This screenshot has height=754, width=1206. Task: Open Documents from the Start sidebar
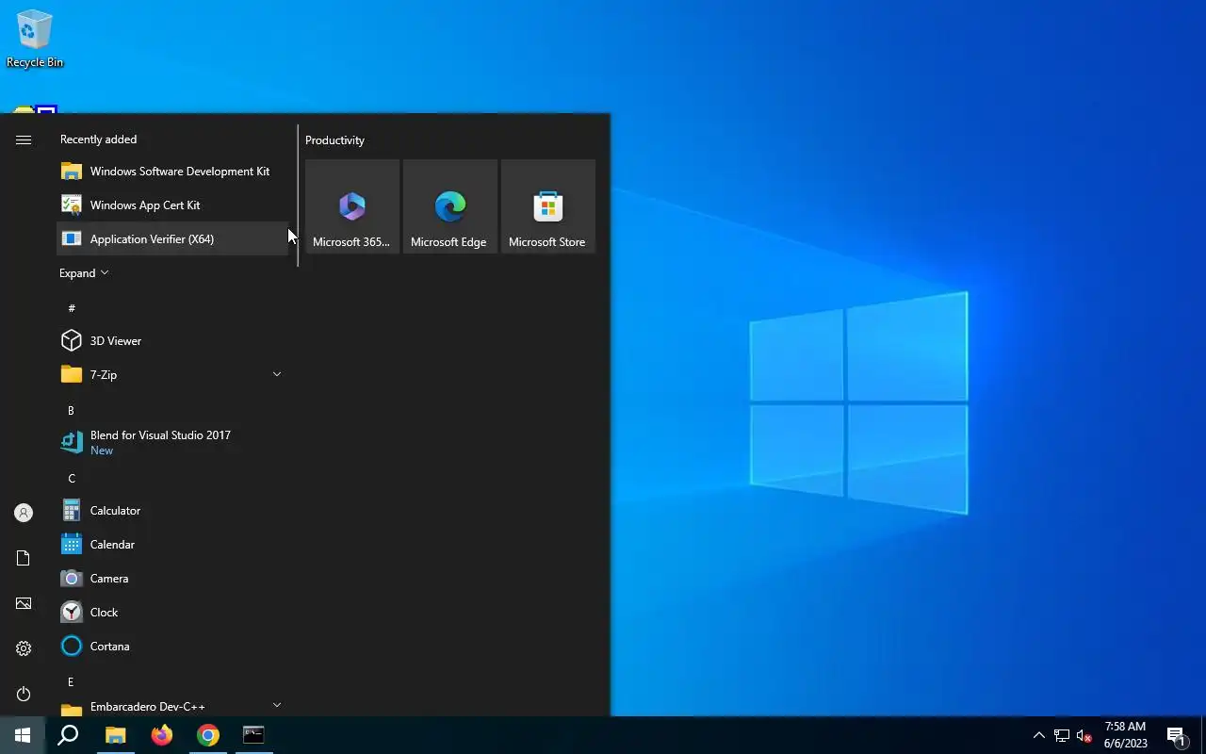coord(24,558)
